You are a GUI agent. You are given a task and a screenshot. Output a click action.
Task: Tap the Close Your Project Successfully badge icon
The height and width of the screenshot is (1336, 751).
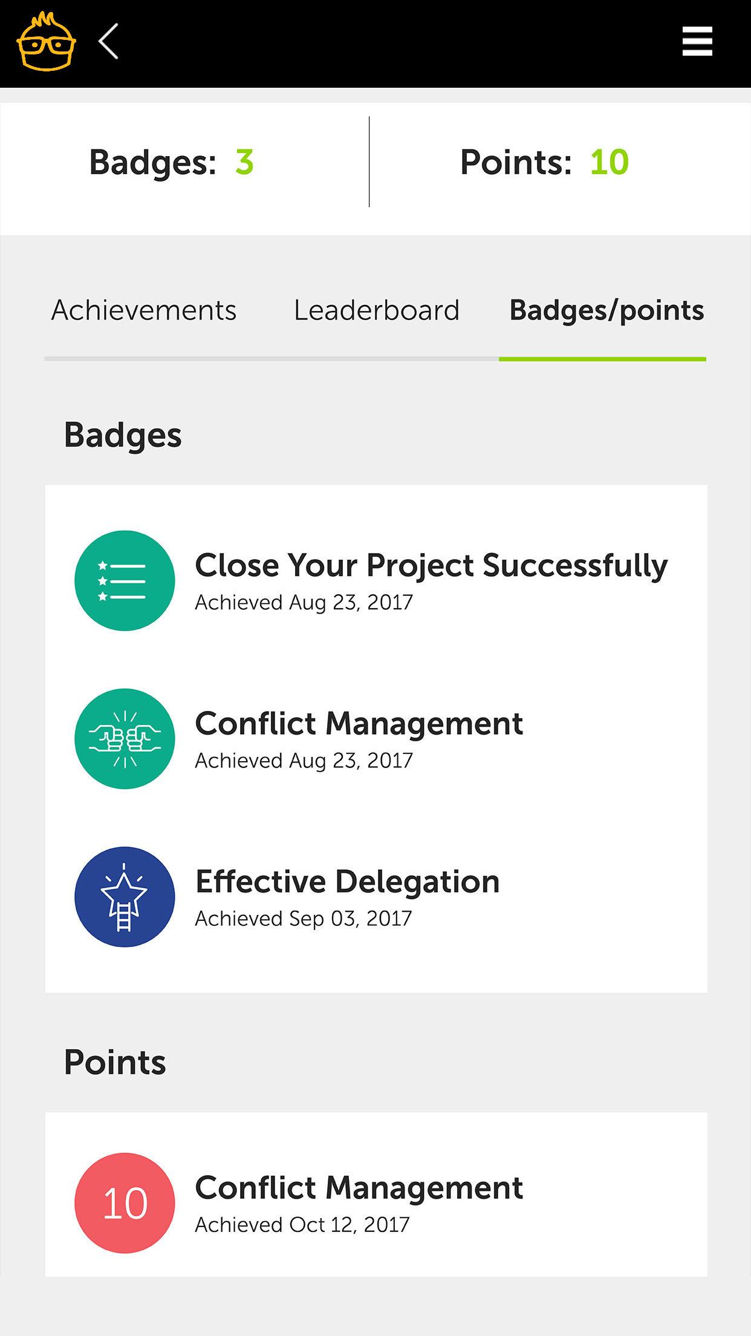coord(125,581)
